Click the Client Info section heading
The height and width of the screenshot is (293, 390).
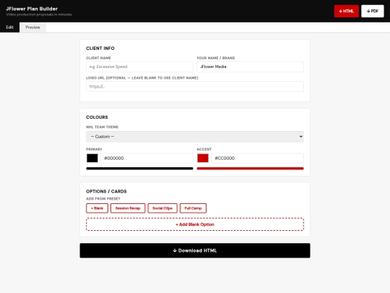pyautogui.click(x=100, y=48)
